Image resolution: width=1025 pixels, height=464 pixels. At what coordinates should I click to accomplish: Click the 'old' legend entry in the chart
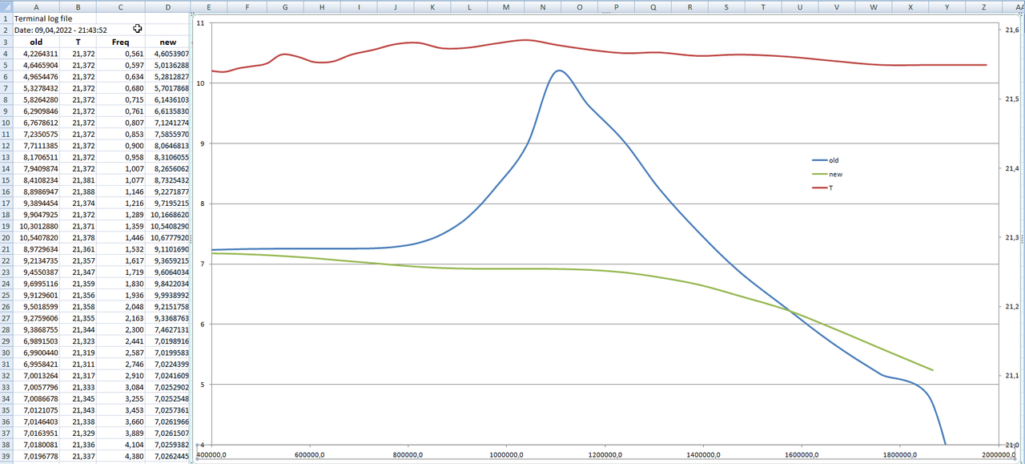(x=826, y=160)
